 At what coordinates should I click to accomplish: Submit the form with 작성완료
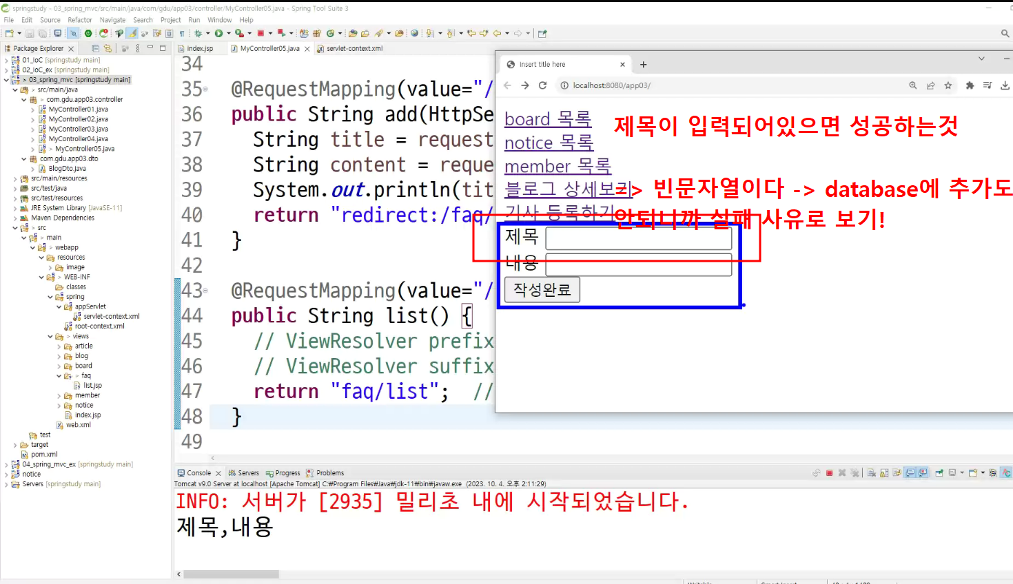click(x=542, y=290)
